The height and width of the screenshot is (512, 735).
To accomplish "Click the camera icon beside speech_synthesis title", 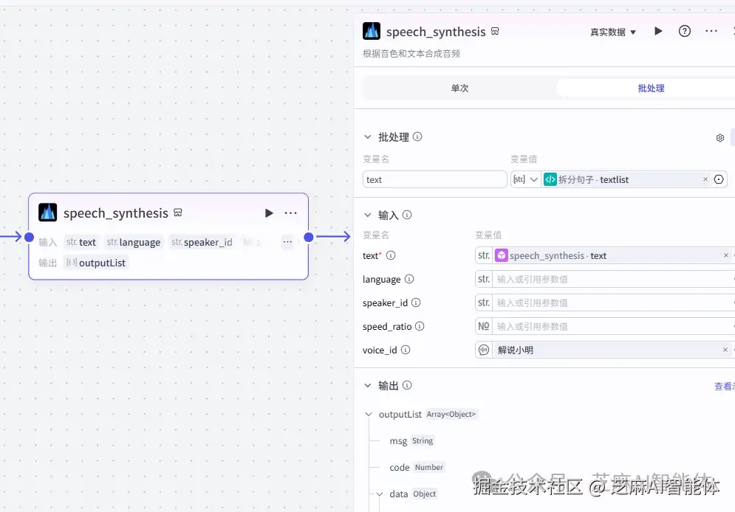I will pyautogui.click(x=495, y=31).
